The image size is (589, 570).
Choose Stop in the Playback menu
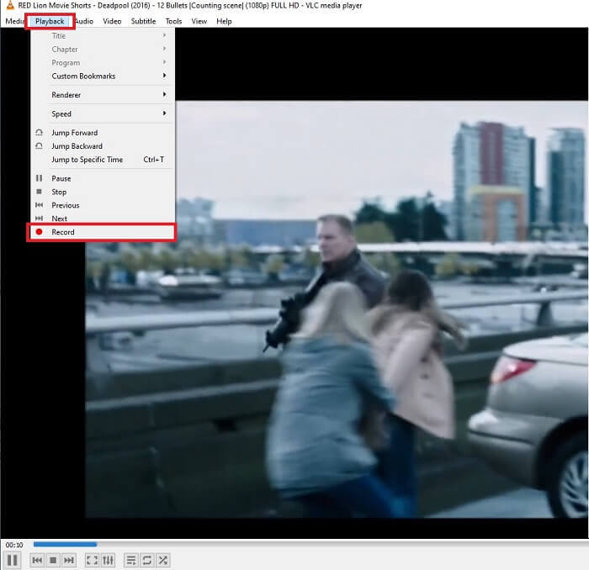click(x=103, y=193)
